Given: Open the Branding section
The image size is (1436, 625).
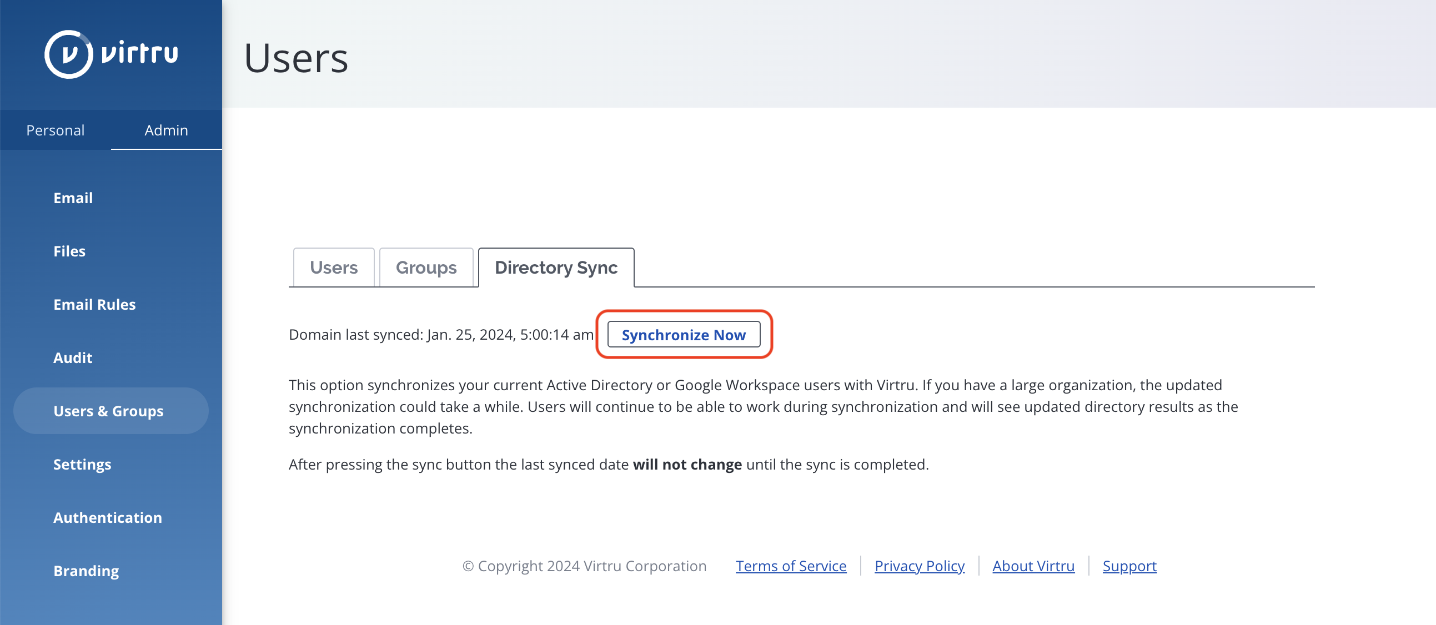Looking at the screenshot, I should [x=86, y=571].
